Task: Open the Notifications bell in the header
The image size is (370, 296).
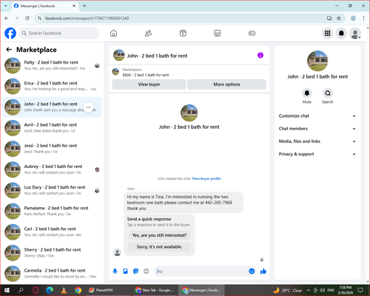Action: coord(341,33)
